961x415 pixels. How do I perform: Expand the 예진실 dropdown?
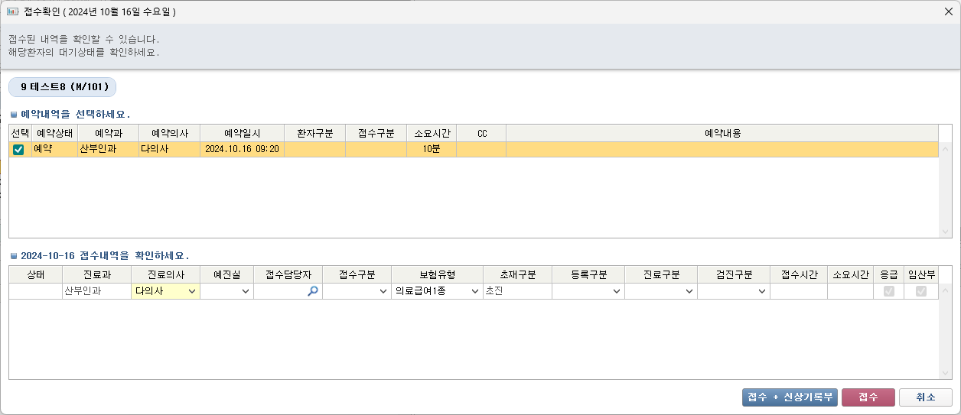[x=246, y=291]
